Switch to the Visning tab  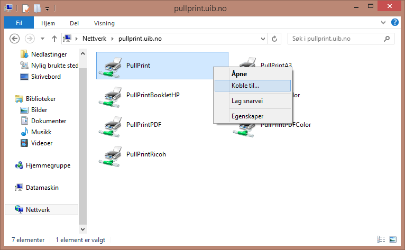point(104,23)
